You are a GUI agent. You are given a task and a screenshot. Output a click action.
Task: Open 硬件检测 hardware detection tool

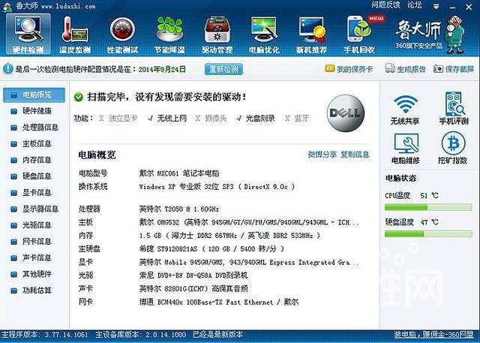click(x=28, y=35)
